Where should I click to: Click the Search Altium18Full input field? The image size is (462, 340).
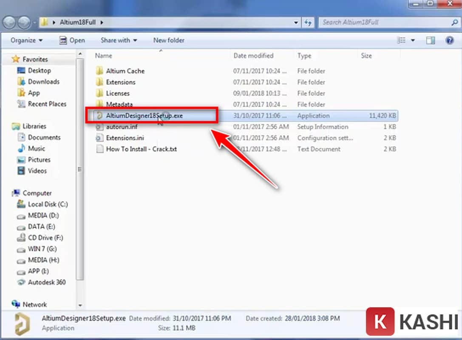coord(385,23)
